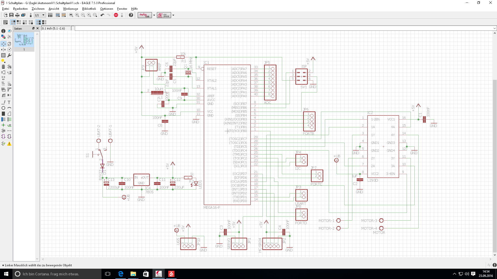Open the ULP program dropdown
The image size is (497, 279).
64,15
